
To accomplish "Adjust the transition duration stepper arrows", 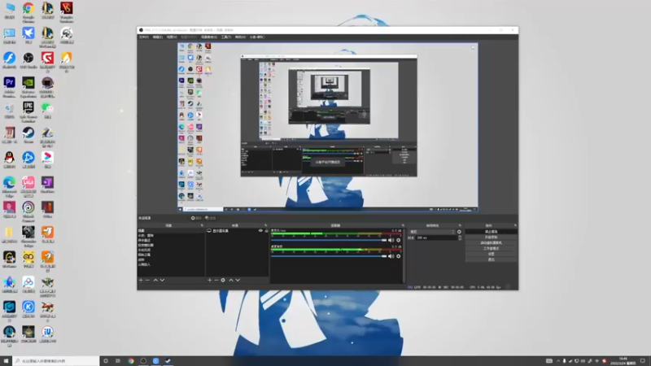I will (460, 237).
